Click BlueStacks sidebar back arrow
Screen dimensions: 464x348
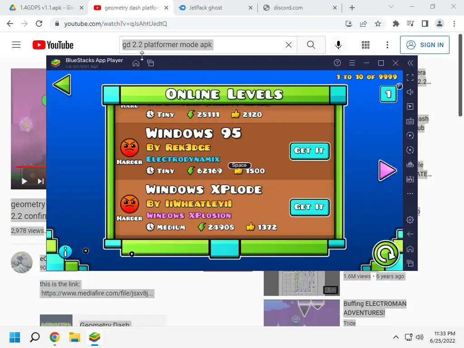[x=410, y=234]
